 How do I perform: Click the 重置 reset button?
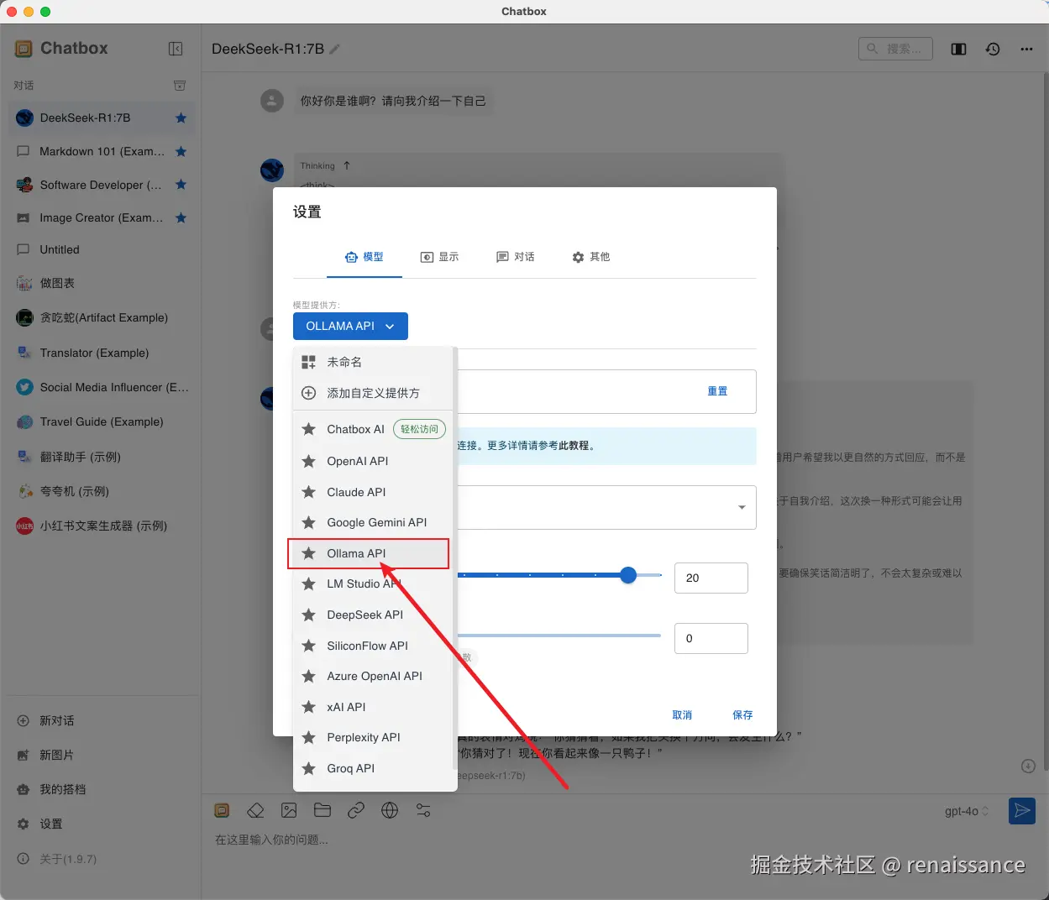pos(717,391)
